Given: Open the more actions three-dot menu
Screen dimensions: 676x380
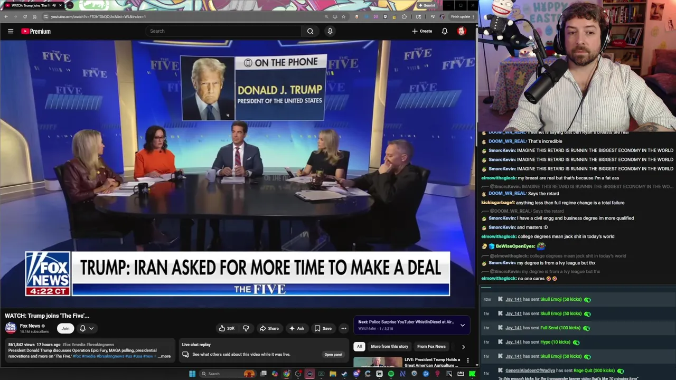Looking at the screenshot, I should click(x=344, y=328).
